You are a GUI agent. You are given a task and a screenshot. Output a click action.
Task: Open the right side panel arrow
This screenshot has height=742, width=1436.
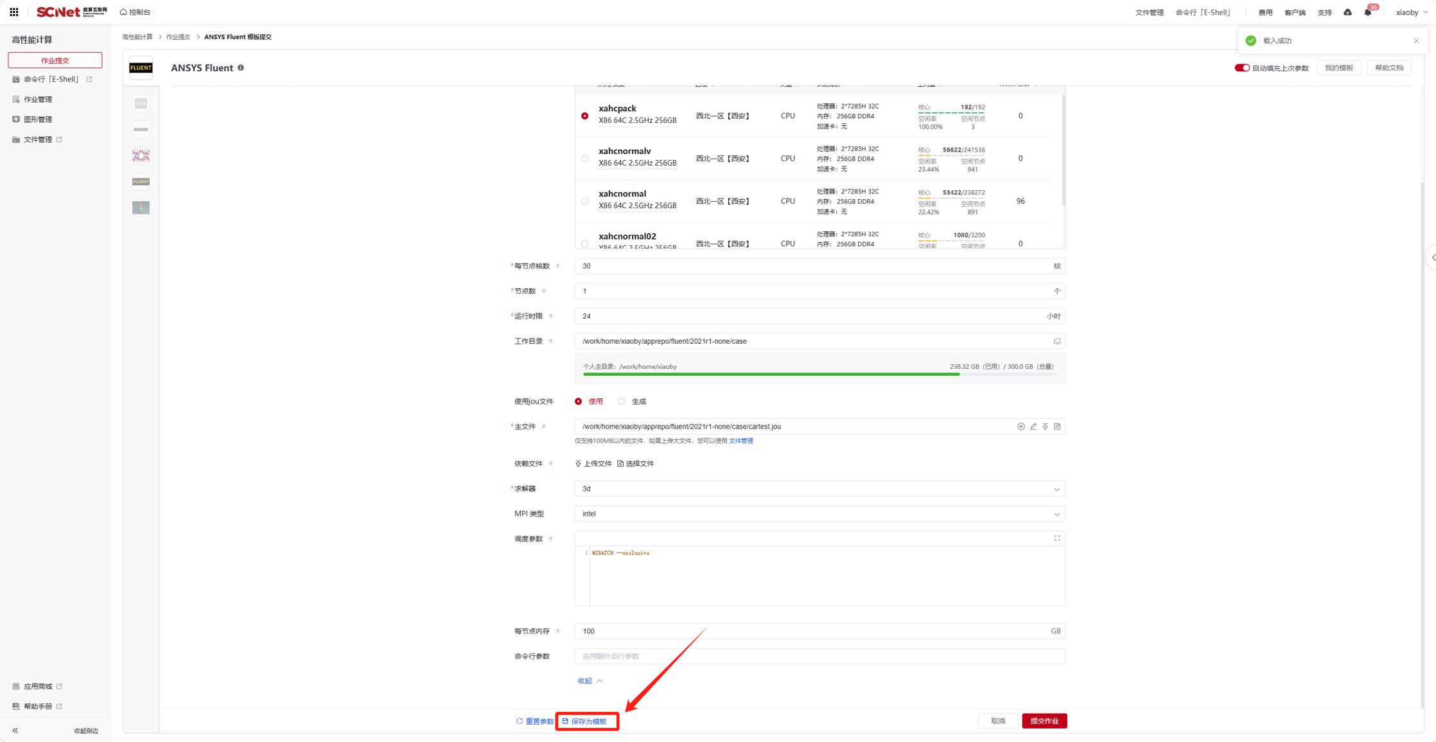pos(1432,258)
